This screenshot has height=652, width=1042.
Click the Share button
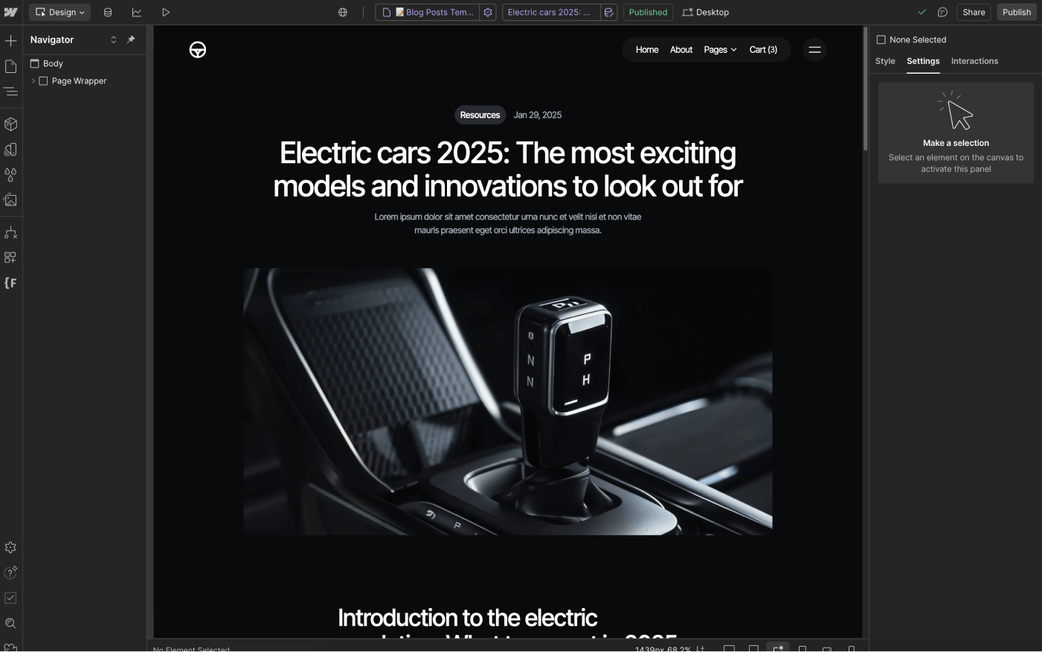973,12
